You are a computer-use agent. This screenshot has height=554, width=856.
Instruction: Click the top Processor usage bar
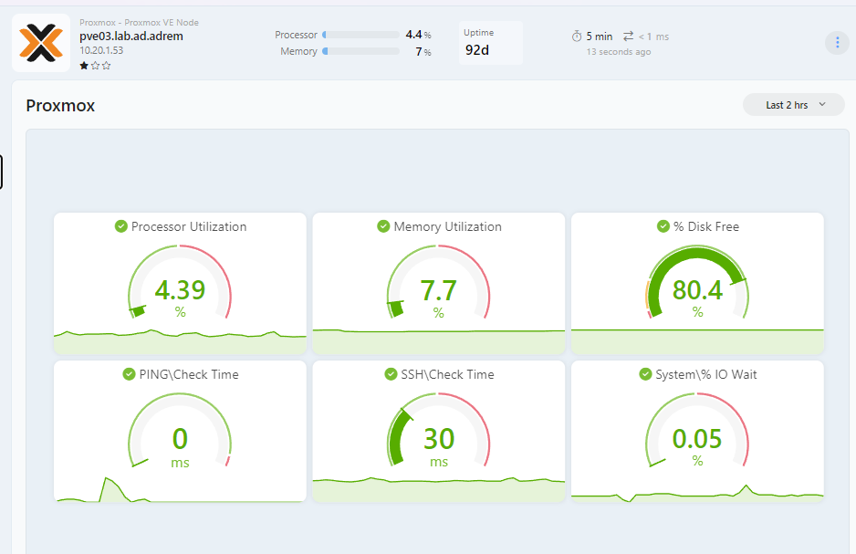click(360, 35)
